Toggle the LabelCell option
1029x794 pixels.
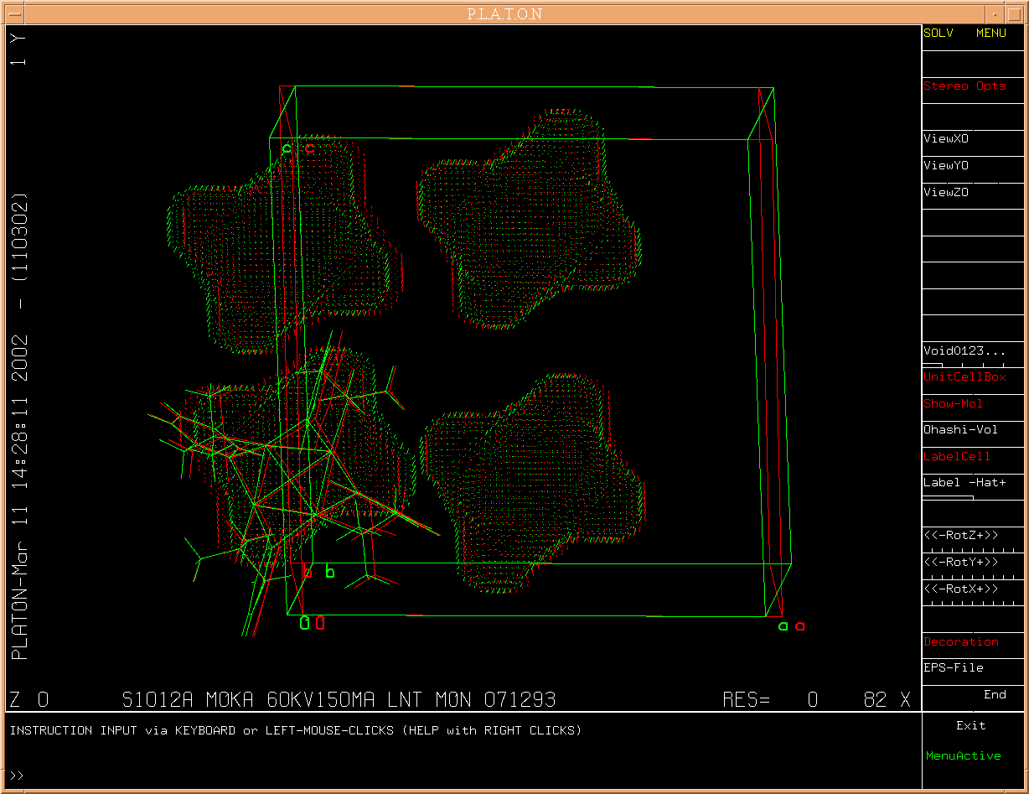tap(957, 457)
